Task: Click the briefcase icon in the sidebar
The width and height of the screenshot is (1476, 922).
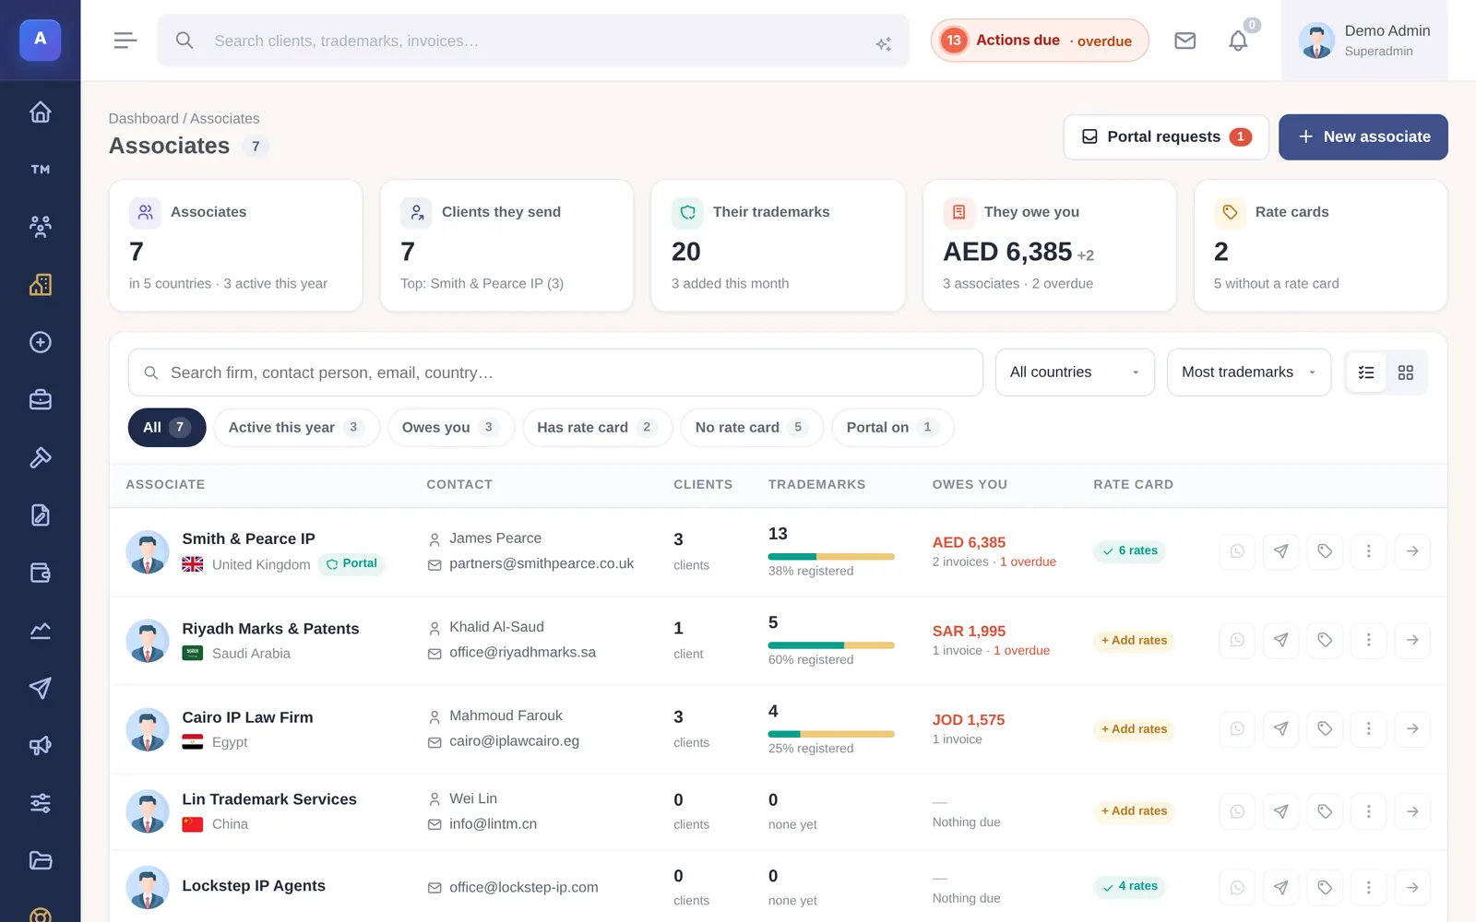Action: tap(40, 400)
